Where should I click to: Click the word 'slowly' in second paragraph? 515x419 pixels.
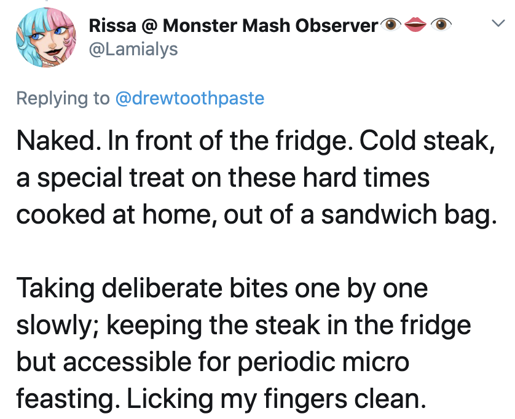coord(57,326)
